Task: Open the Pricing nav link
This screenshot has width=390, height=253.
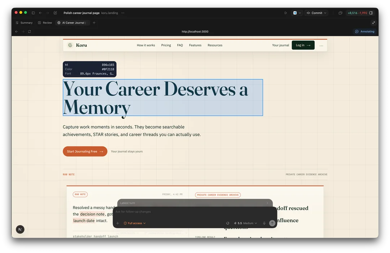Action: [166, 45]
